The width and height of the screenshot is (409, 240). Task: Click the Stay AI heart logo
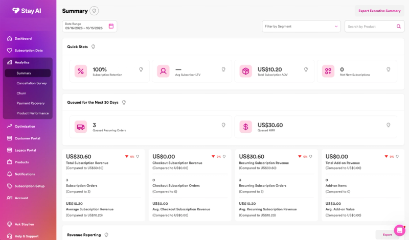[16, 11]
